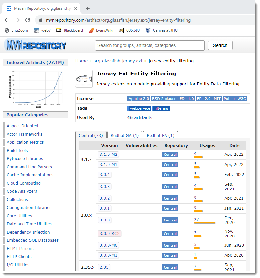This screenshot has width=260, height=278.
Task: Select the EDL 1.0 license badge
Action: coord(187,99)
